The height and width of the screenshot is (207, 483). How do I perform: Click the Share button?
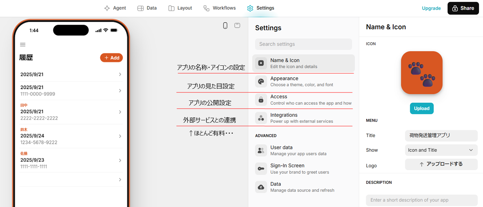[463, 8]
